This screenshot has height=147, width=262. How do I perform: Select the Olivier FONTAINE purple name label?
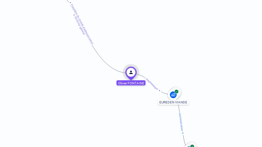pyautogui.click(x=131, y=83)
